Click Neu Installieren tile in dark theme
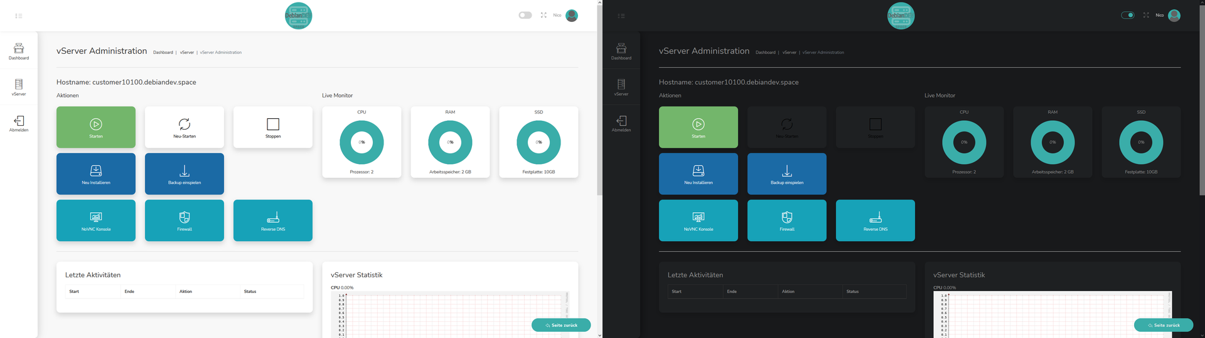 point(699,173)
